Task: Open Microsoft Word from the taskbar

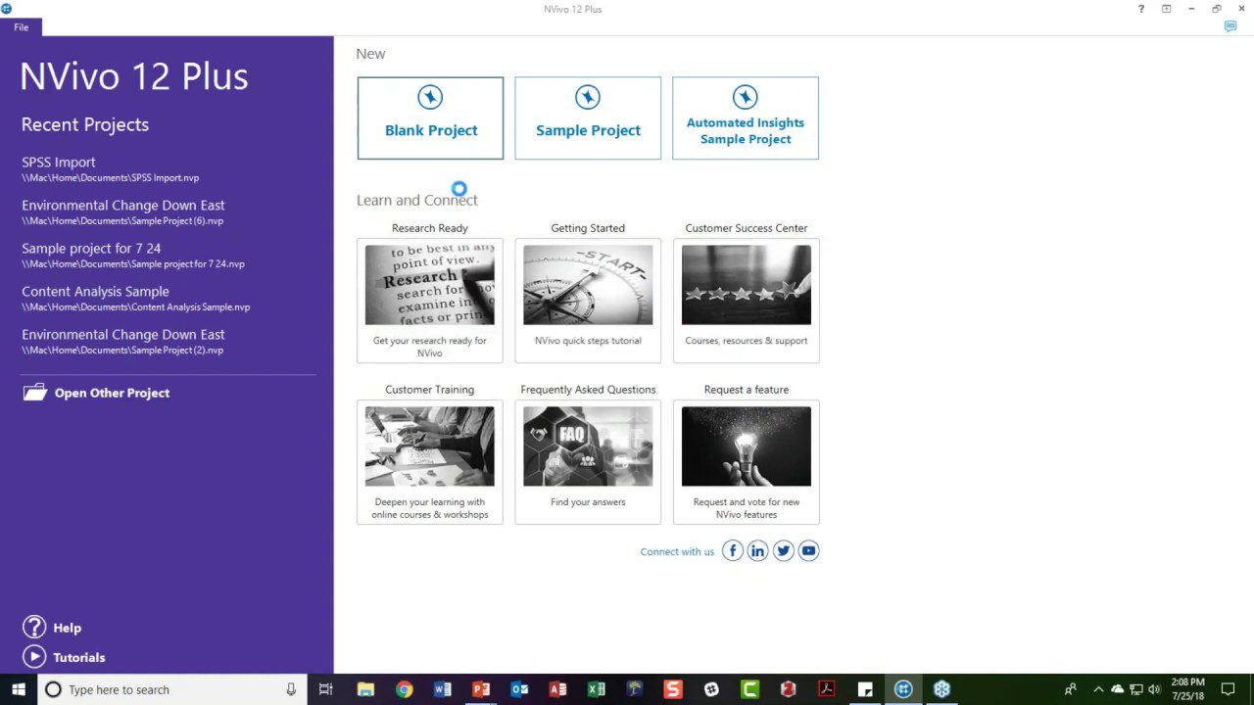Action: coord(442,689)
